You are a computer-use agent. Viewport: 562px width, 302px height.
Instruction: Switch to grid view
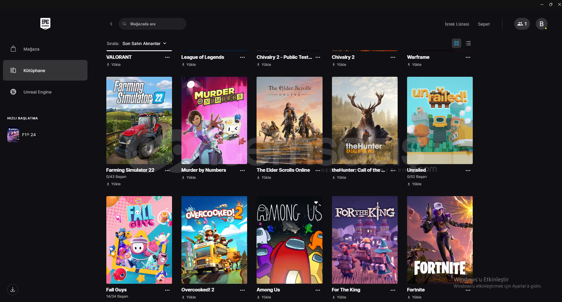point(457,43)
